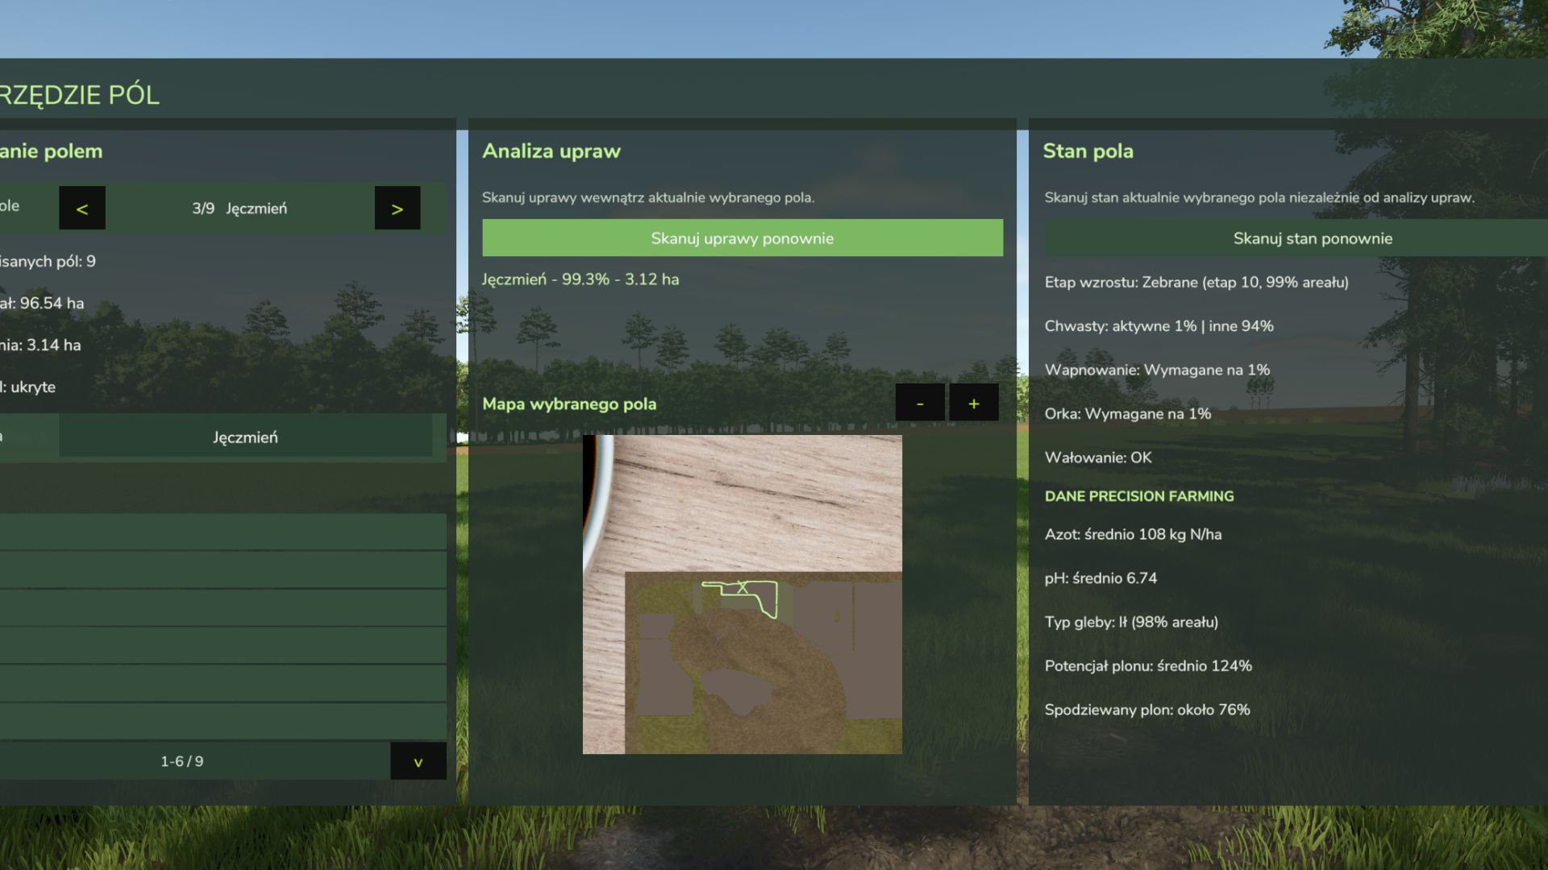Click Etap wzrostu: Zebrane status line
Screen dimensions: 1548x870
coord(1196,282)
